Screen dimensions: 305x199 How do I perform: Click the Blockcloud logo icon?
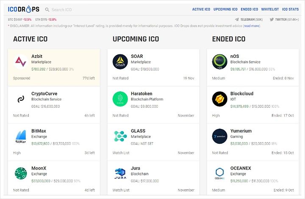219,99
